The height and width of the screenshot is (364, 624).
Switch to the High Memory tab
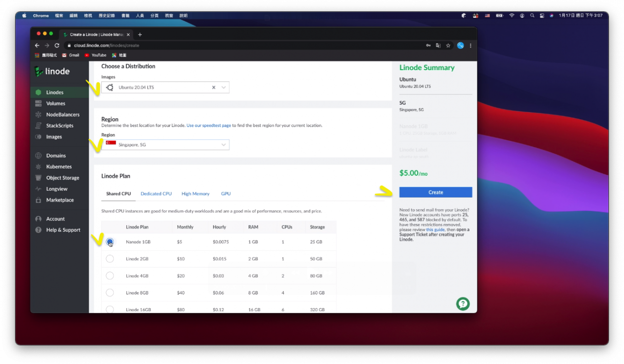pos(195,194)
